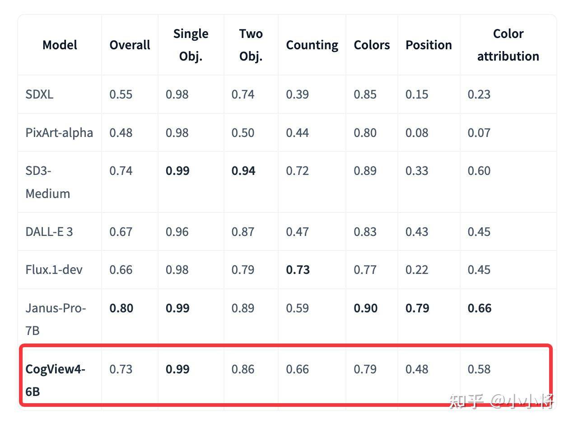Select the SDXL model row label
This screenshot has width=569, height=424.
pyautogui.click(x=39, y=94)
